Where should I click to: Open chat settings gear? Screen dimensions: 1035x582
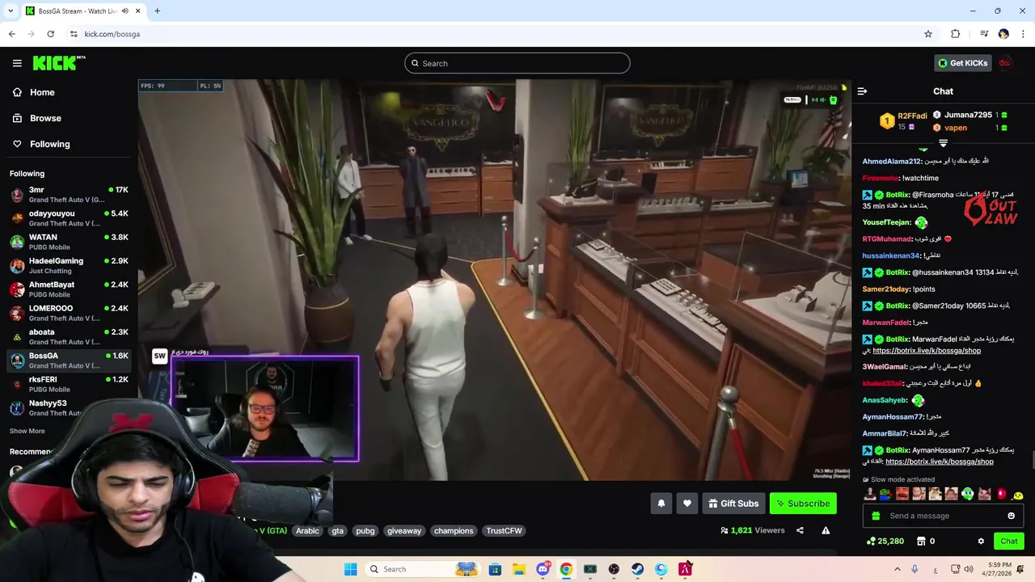(981, 541)
